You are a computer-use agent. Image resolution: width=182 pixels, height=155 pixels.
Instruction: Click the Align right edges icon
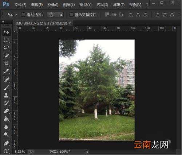[x=145, y=15]
